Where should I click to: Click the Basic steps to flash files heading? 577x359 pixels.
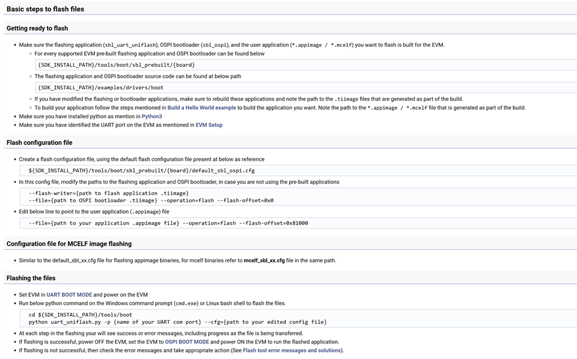coord(45,9)
